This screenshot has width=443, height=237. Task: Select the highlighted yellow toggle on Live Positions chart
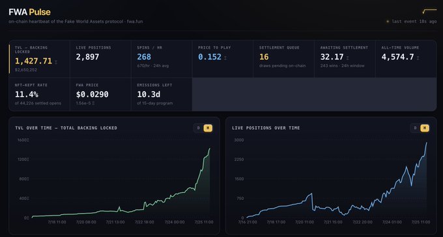click(x=425, y=128)
